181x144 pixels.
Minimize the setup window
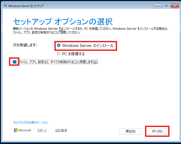158,6
